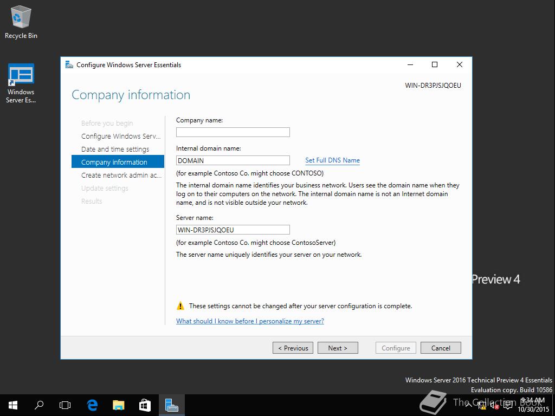555x416 pixels.
Task: Close the Configure Windows Server Essentials window
Action: (x=460, y=64)
